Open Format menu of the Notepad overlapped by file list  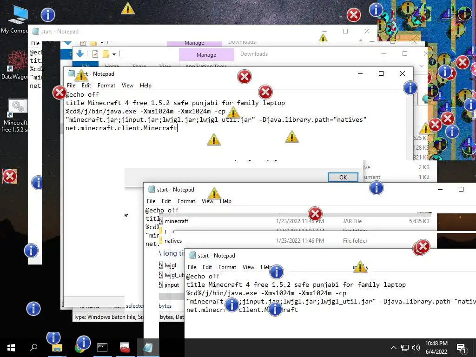pos(186,201)
